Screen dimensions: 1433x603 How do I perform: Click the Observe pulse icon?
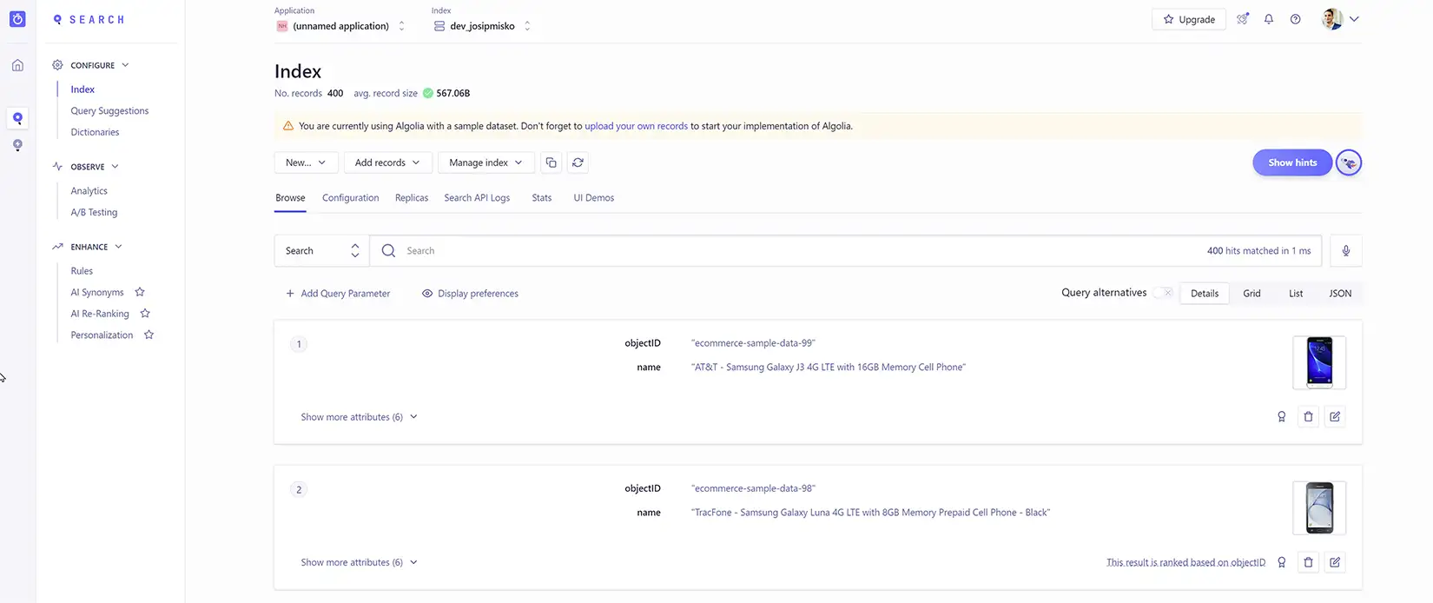pos(57,167)
